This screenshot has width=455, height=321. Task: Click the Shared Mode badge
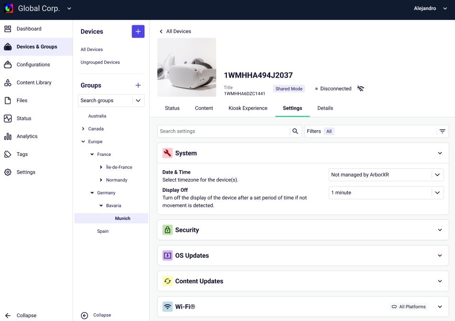coord(289,89)
